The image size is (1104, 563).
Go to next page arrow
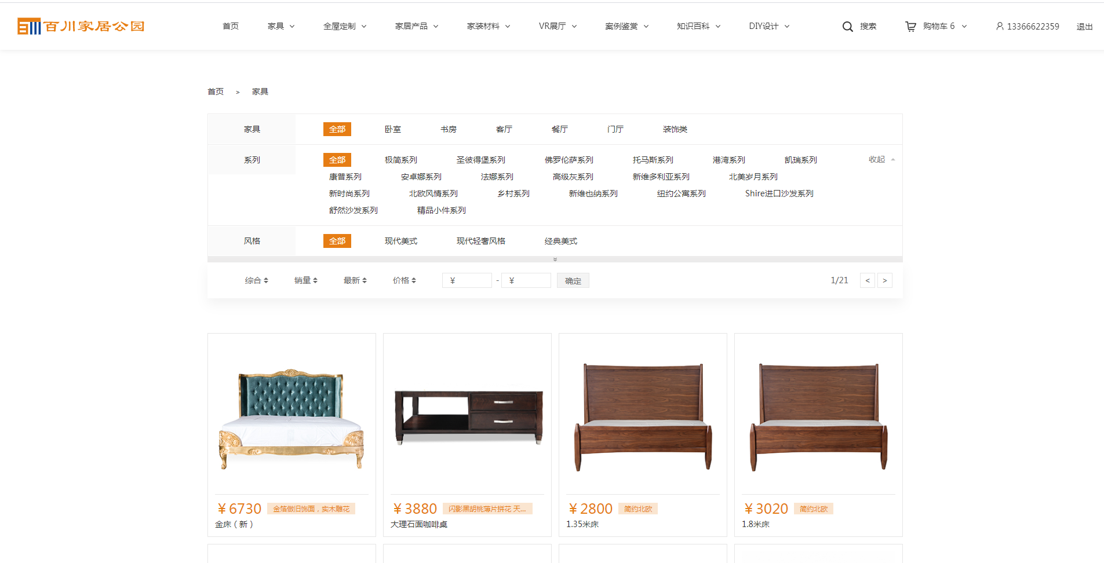coord(884,280)
